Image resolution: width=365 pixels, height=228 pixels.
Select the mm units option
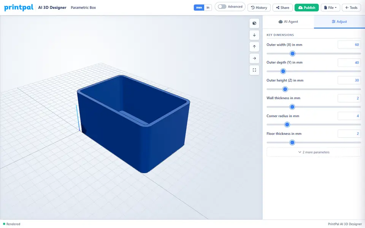pyautogui.click(x=199, y=8)
